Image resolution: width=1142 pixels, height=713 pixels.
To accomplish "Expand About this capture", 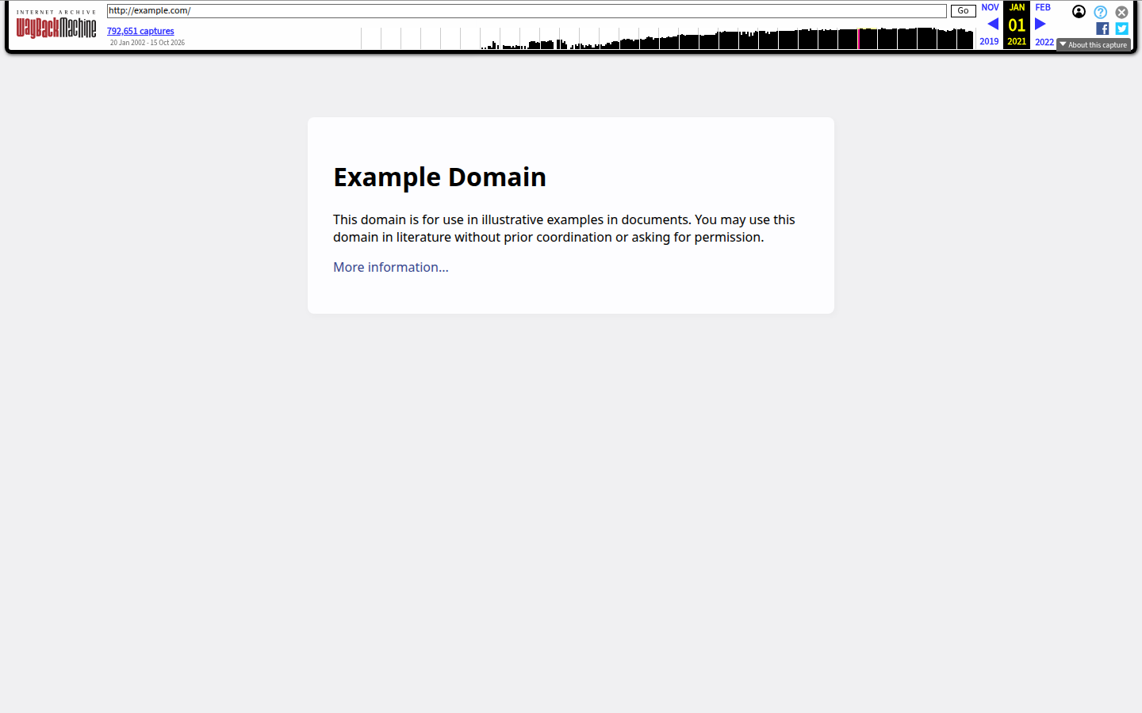I will [x=1094, y=45].
